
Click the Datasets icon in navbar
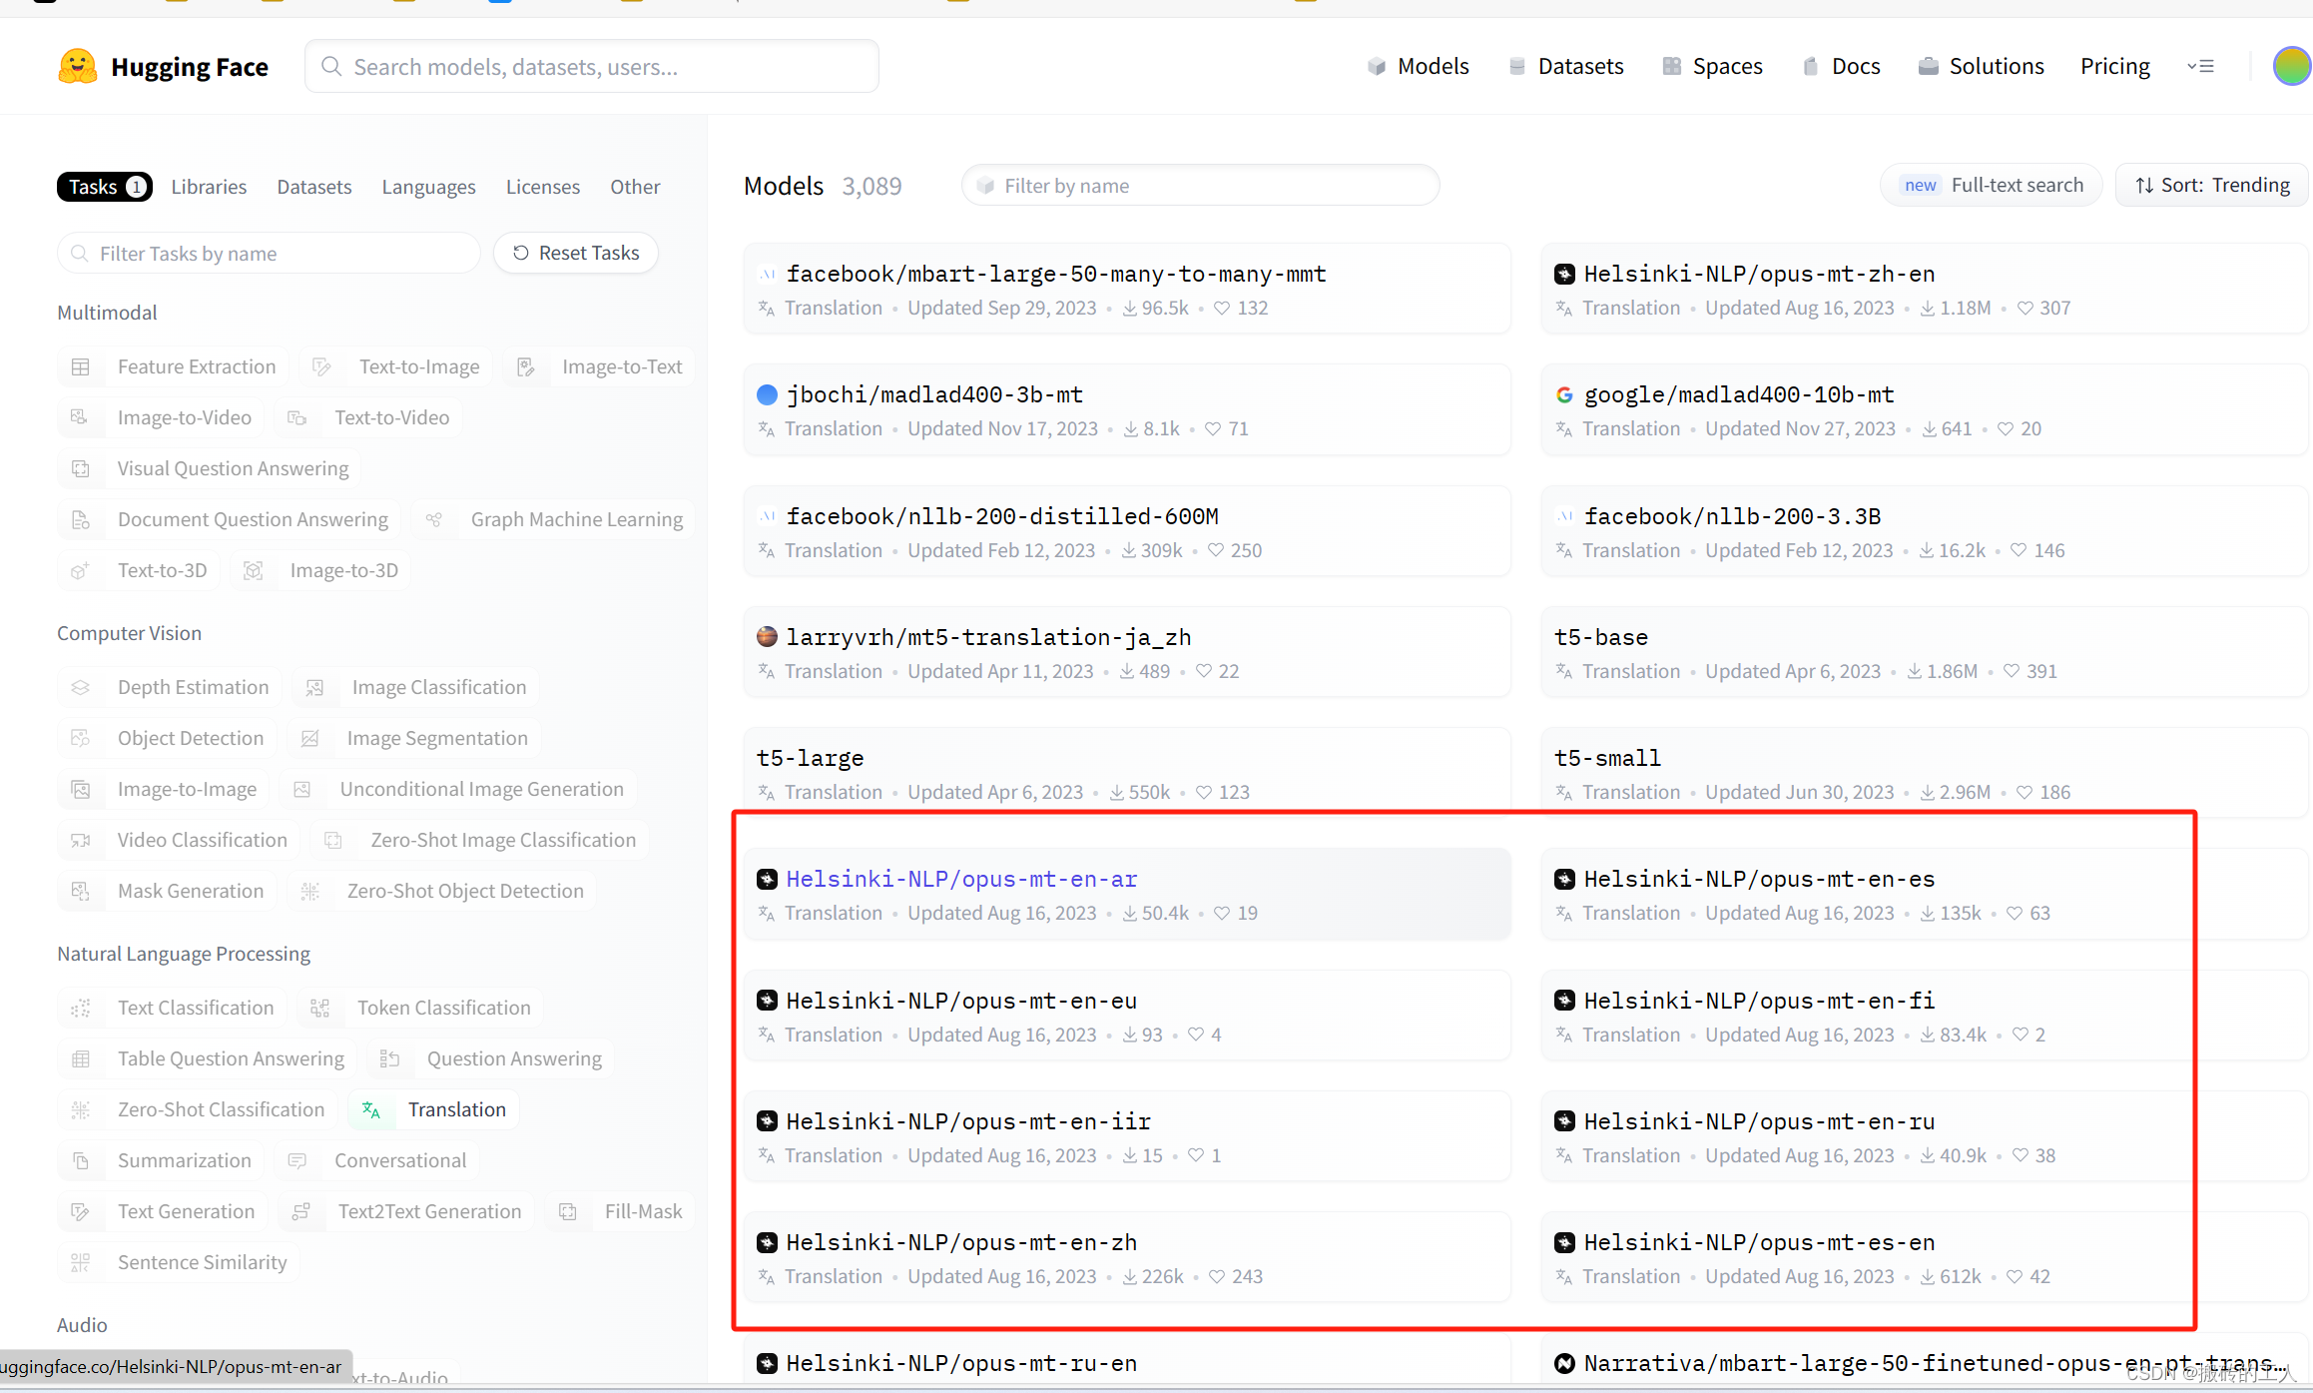[x=1517, y=67]
